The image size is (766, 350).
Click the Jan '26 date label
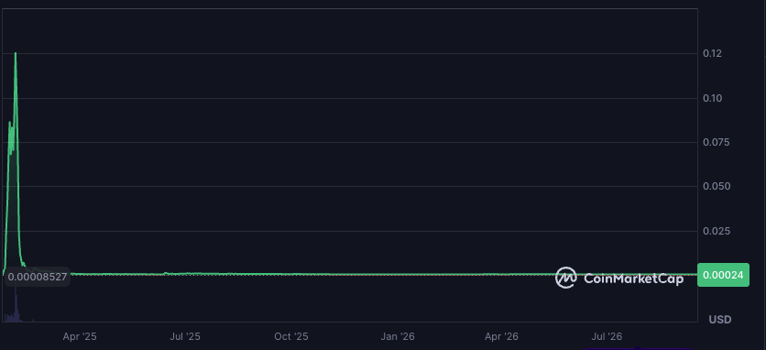point(398,337)
